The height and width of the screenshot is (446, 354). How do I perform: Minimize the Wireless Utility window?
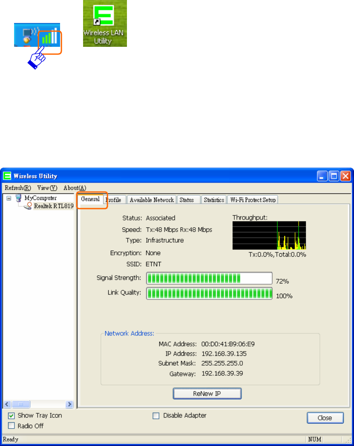click(x=322, y=176)
